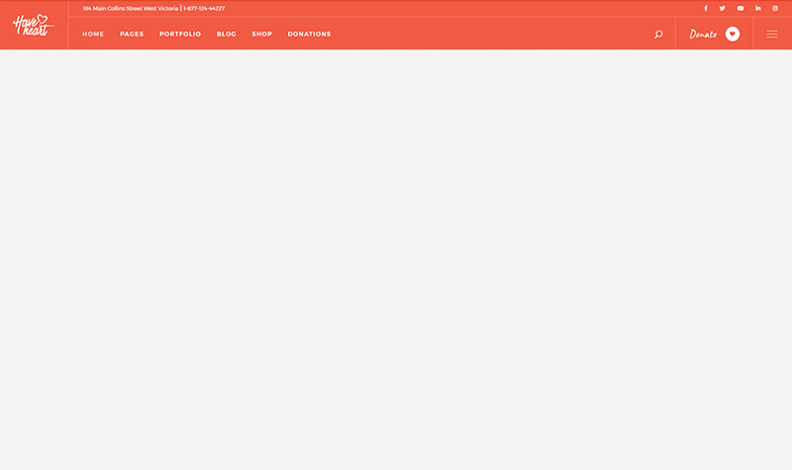Open the LinkedIn social icon
Image resolution: width=792 pixels, height=470 pixels.
[x=758, y=8]
